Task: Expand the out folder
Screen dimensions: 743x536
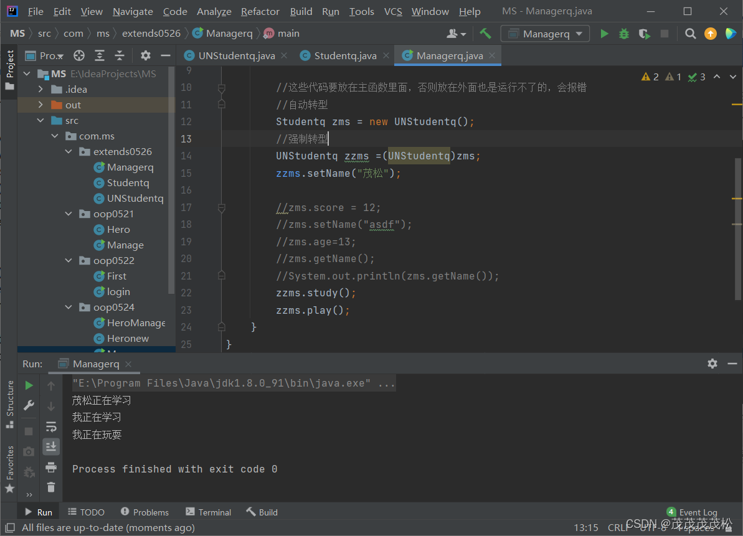Action: (40, 105)
